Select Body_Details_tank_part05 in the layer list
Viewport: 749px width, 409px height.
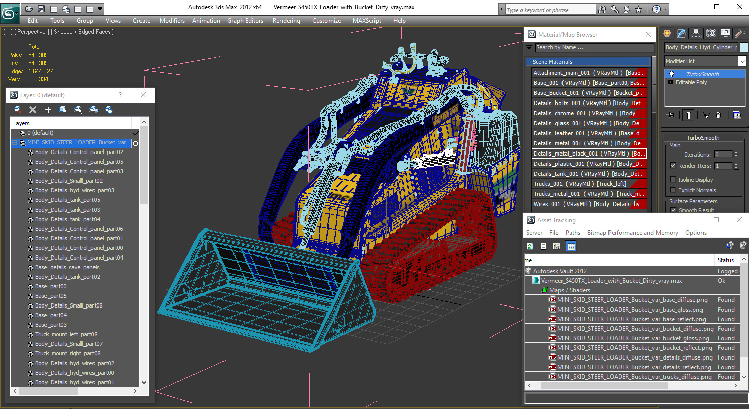coord(68,200)
